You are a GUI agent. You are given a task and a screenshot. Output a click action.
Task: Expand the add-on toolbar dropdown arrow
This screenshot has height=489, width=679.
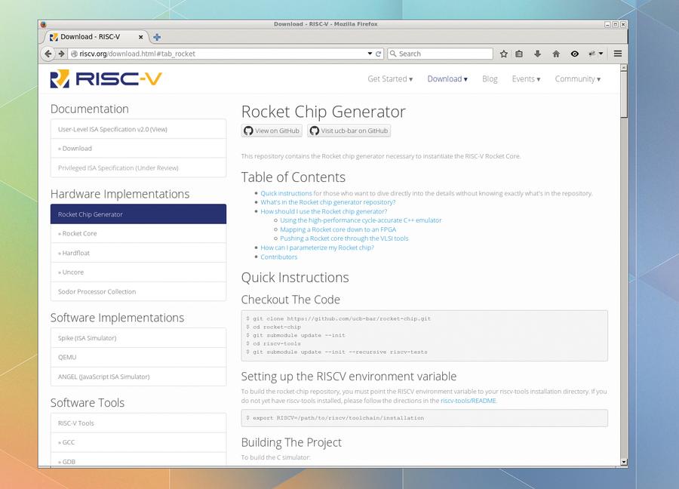click(x=601, y=54)
